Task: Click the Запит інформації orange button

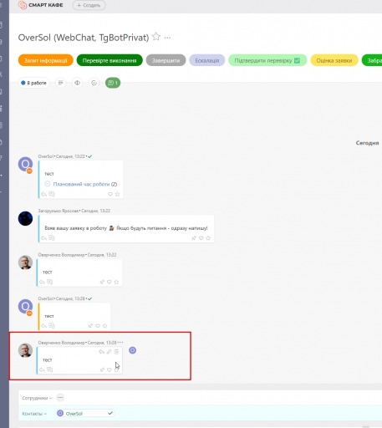Action: [46, 60]
